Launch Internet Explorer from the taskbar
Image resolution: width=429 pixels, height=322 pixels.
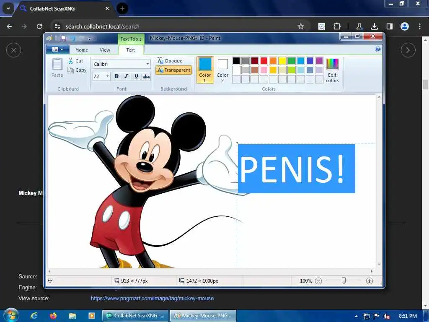click(34, 316)
